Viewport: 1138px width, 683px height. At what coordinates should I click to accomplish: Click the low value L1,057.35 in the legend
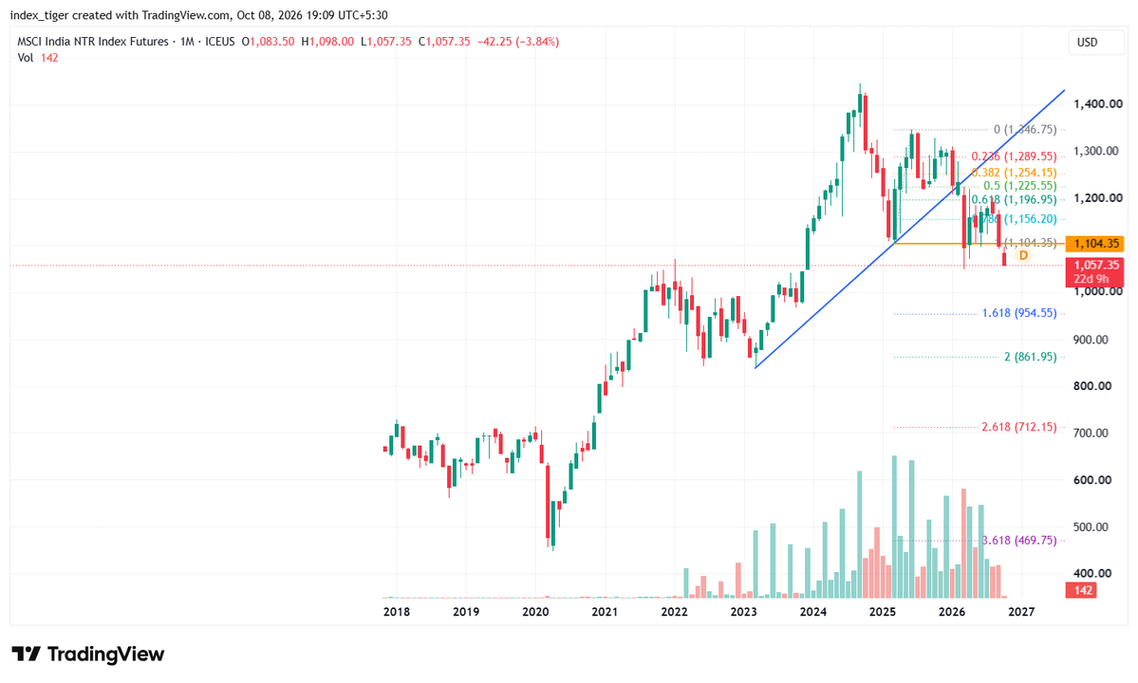(x=385, y=42)
